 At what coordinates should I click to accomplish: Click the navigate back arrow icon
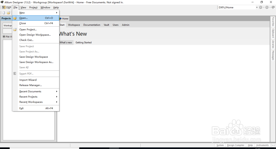pyautogui.click(x=261, y=7)
